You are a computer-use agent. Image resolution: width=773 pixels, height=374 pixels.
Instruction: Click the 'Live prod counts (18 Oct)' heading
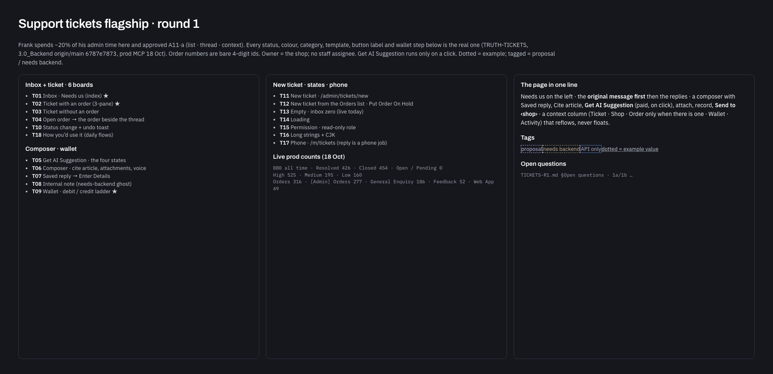309,157
